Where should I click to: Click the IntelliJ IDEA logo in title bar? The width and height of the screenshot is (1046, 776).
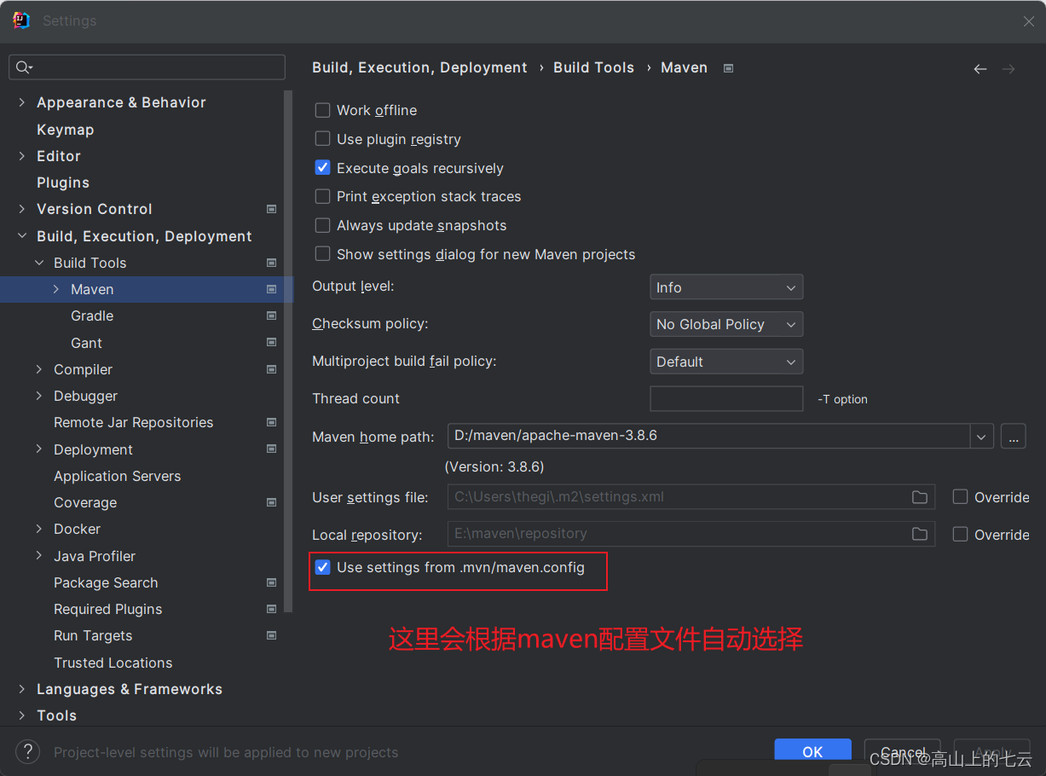point(21,20)
